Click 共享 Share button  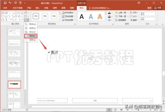(x=158, y=8)
